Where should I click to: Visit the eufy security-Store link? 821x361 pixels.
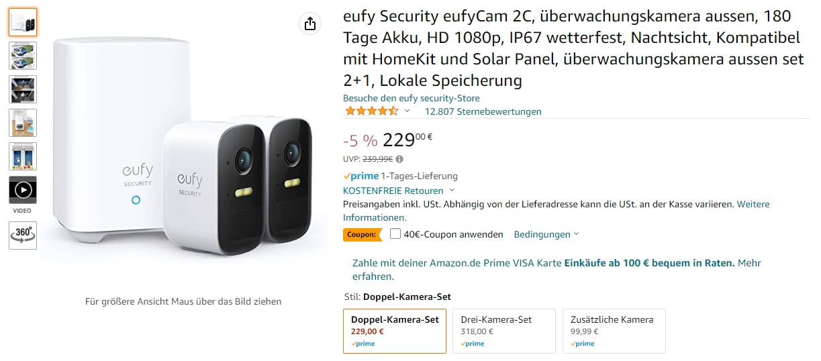pos(411,98)
